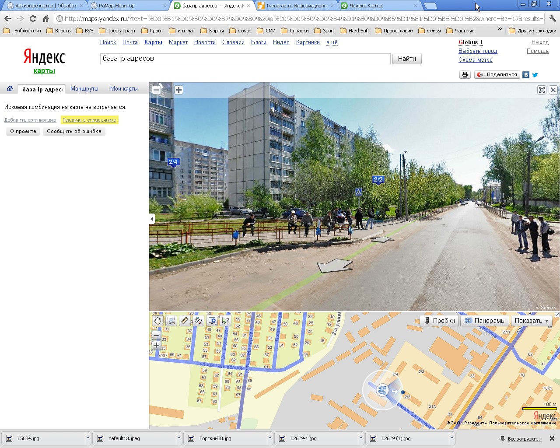Open the browser home page icon

pyautogui.click(x=45, y=18)
